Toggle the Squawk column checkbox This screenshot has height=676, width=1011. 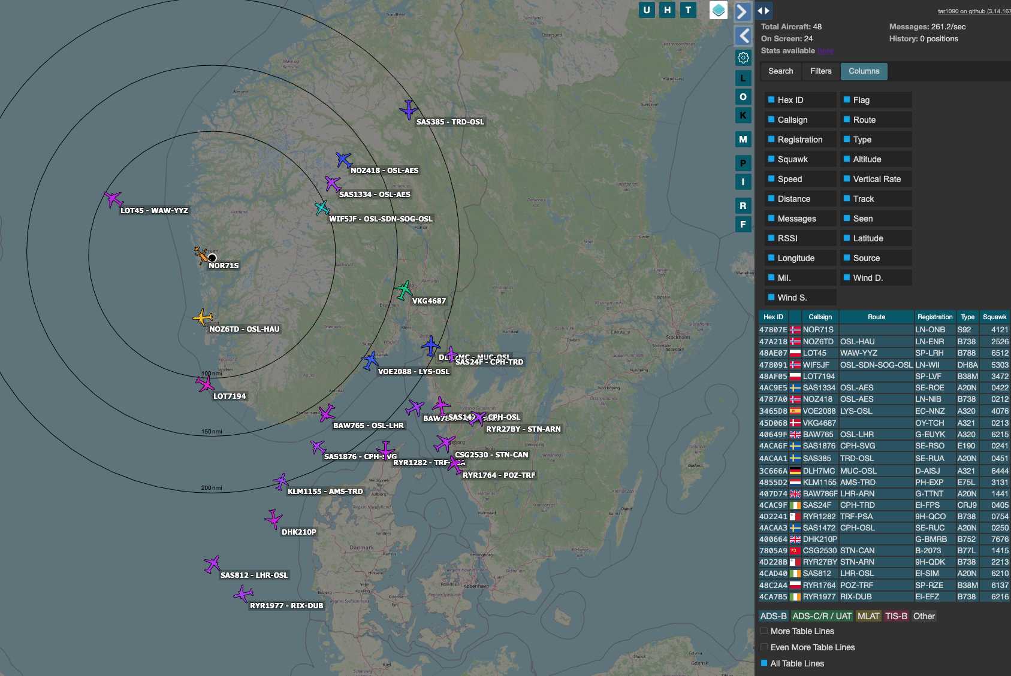(771, 159)
